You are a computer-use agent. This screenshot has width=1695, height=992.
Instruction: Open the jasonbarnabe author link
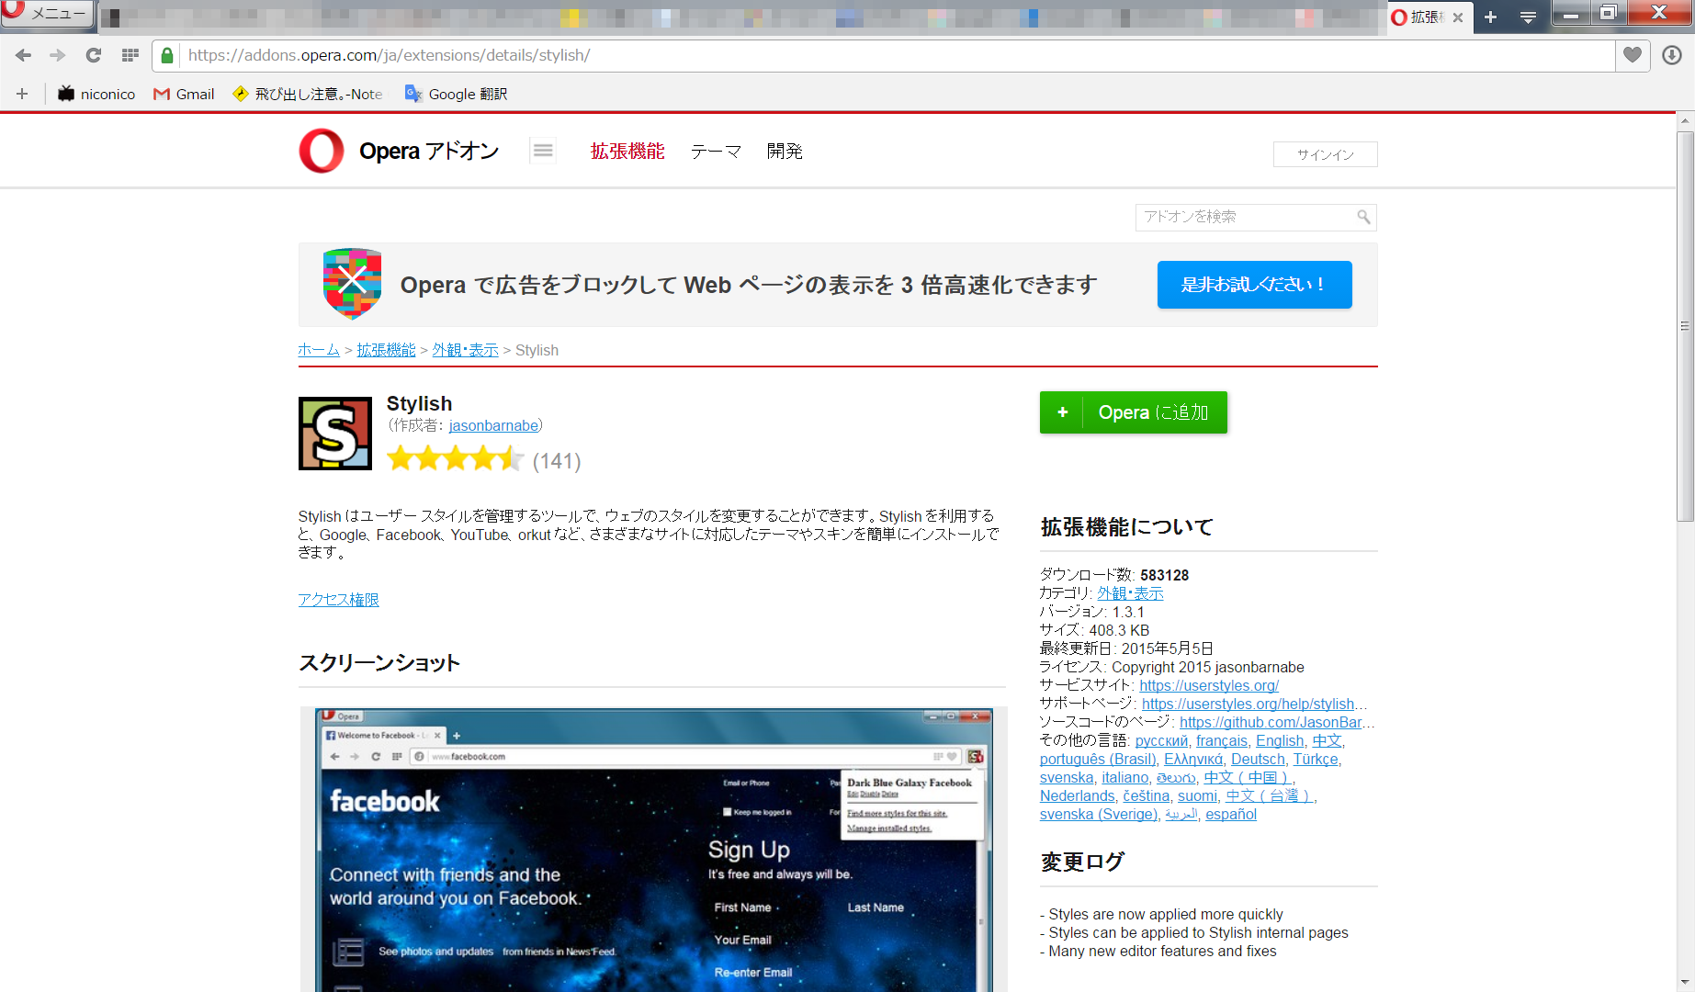tap(493, 425)
